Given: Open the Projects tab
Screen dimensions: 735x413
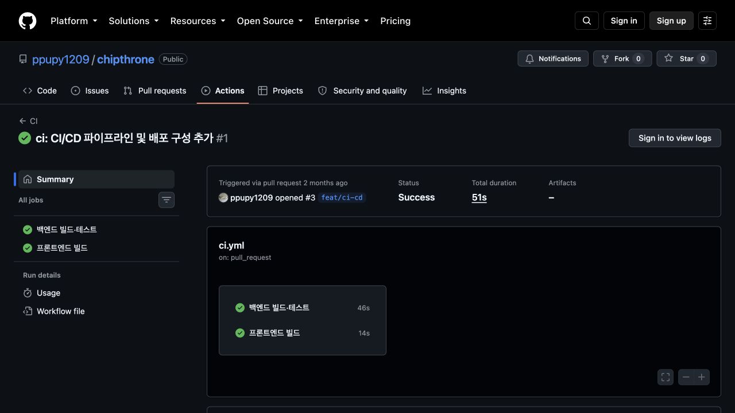Looking at the screenshot, I should [x=280, y=91].
